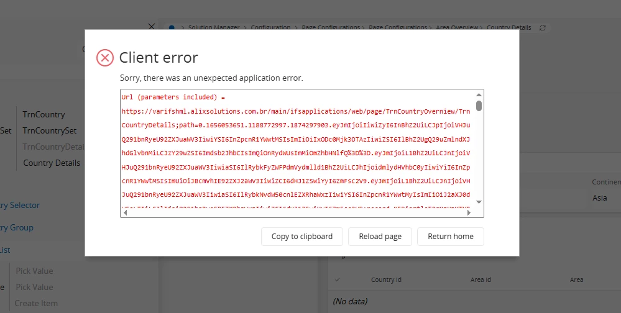621x313 pixels.
Task: Select Country Details in the side panel
Action: tap(52, 163)
